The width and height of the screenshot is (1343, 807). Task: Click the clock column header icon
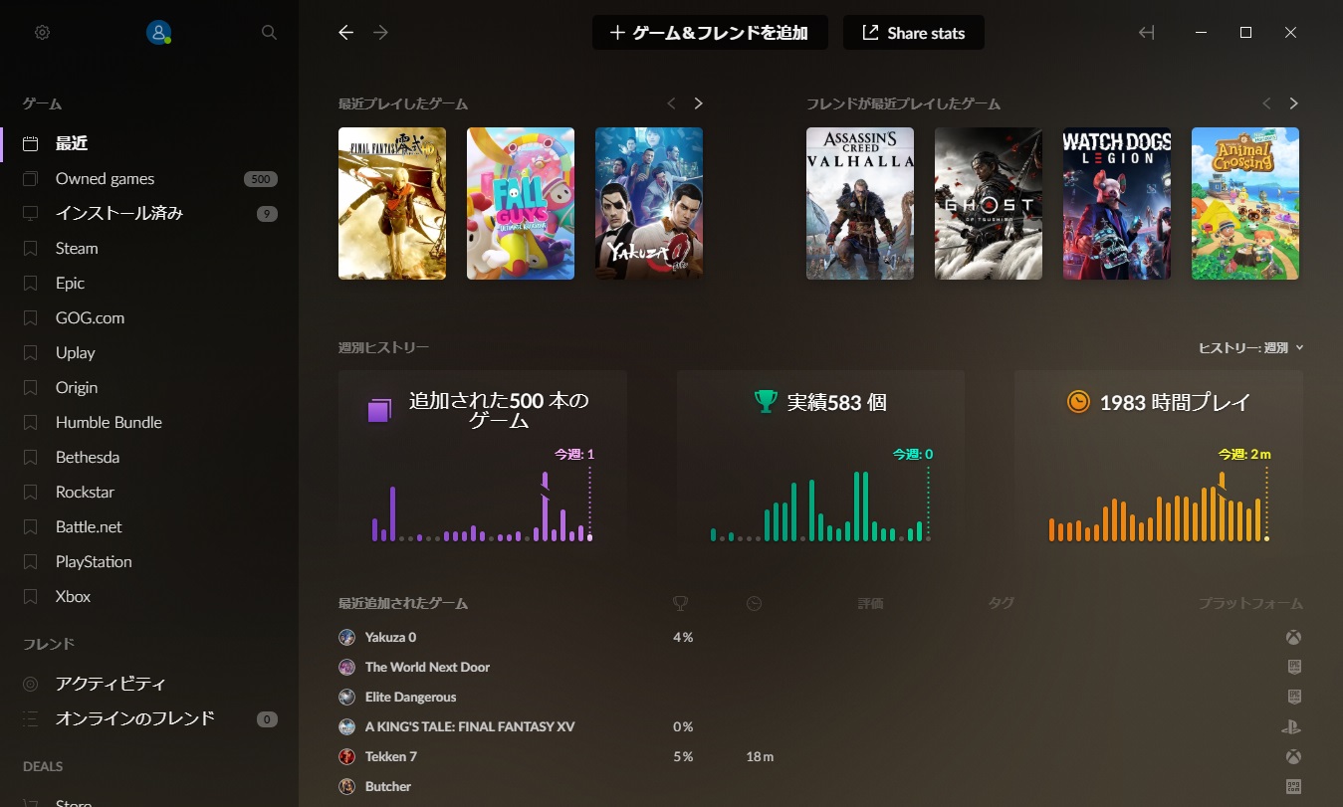[754, 603]
